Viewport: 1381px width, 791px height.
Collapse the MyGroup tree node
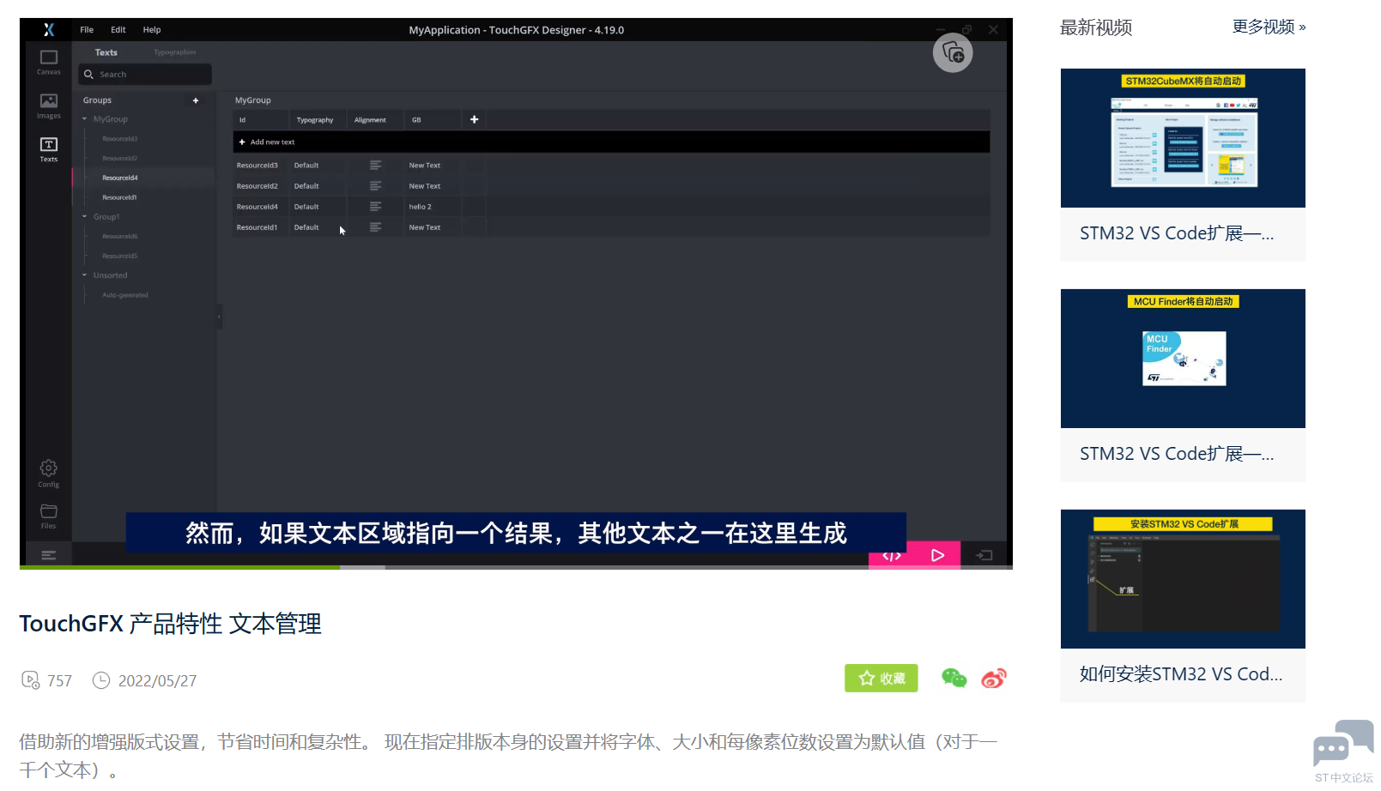(x=84, y=119)
